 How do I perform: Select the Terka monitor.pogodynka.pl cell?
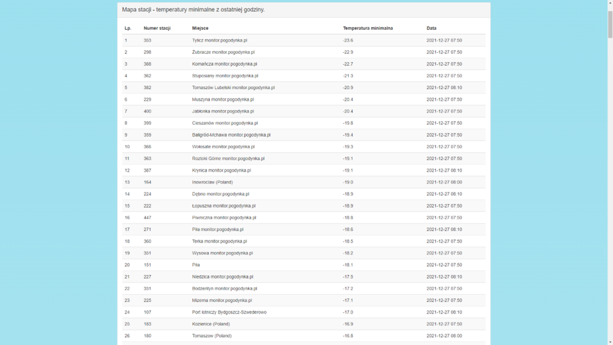pos(219,241)
